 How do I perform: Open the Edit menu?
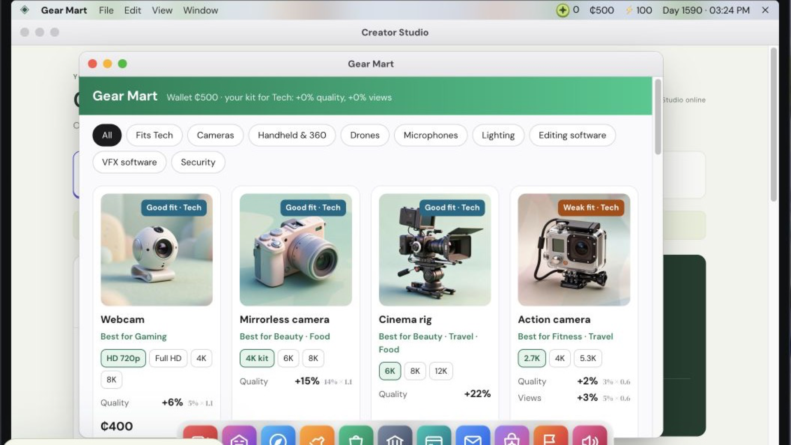tap(133, 10)
